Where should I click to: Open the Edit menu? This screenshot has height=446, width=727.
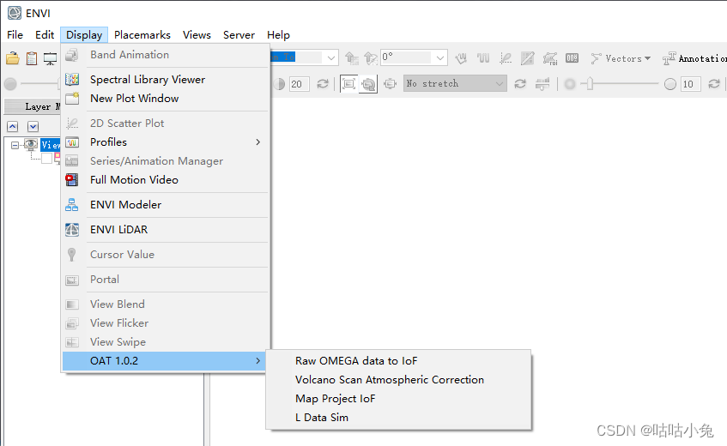point(45,35)
